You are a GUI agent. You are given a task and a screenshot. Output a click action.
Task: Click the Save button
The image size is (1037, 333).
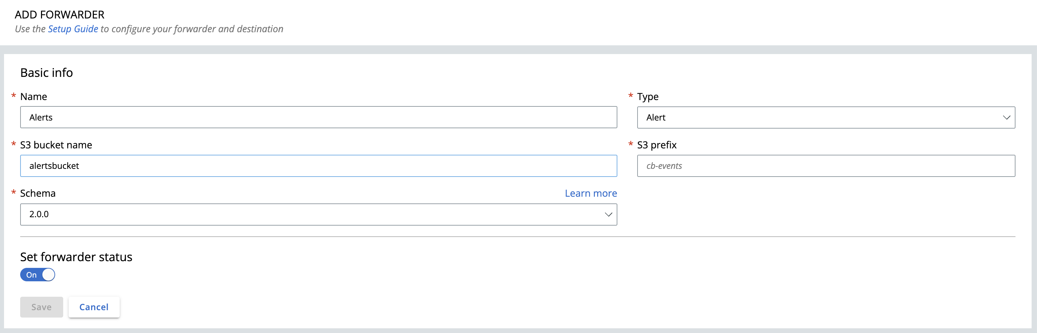coord(41,306)
